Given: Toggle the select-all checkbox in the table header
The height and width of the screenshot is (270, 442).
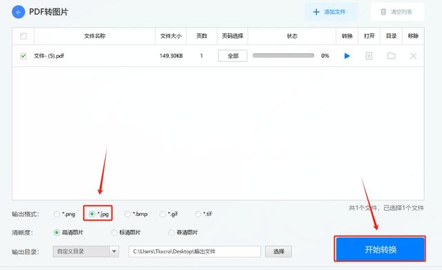Looking at the screenshot, I should tap(23, 36).
